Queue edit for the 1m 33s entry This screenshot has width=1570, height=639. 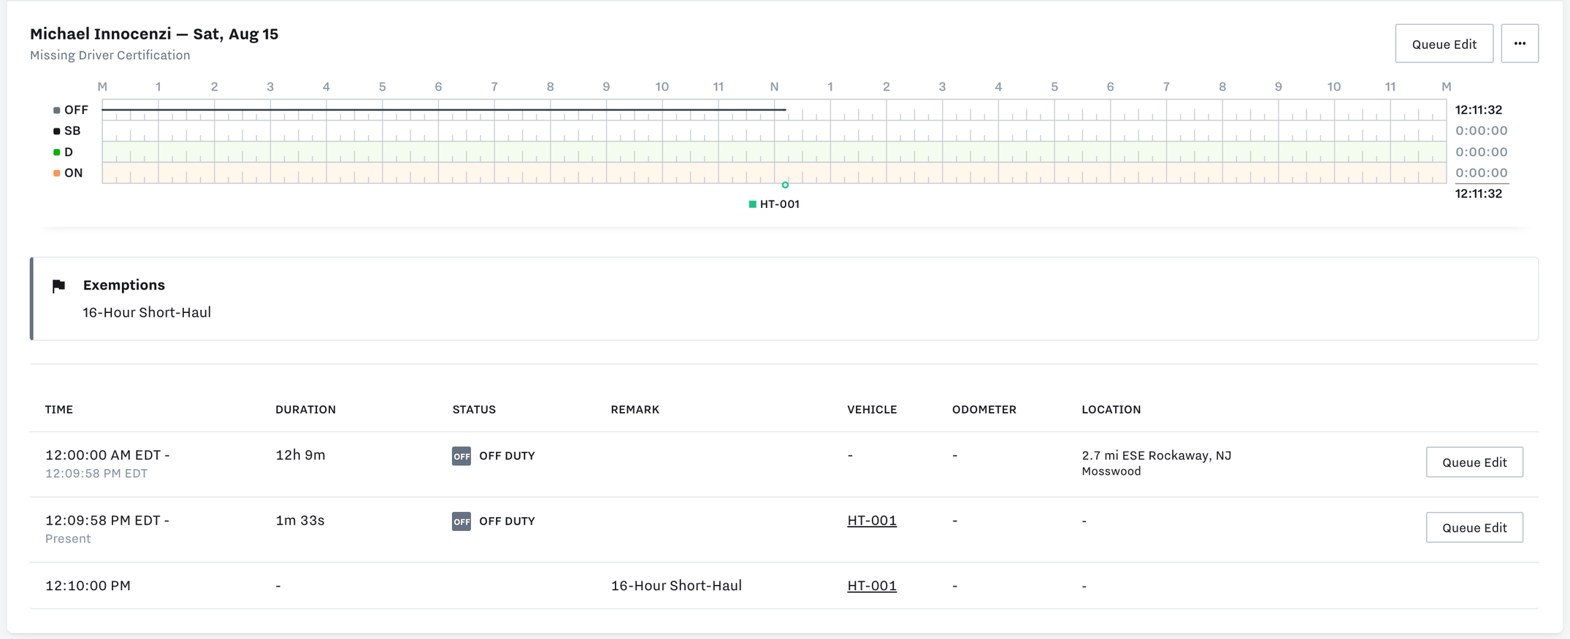pos(1474,527)
